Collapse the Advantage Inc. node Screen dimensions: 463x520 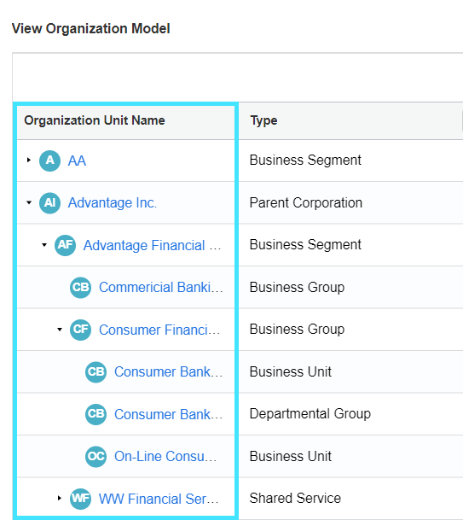click(x=29, y=202)
